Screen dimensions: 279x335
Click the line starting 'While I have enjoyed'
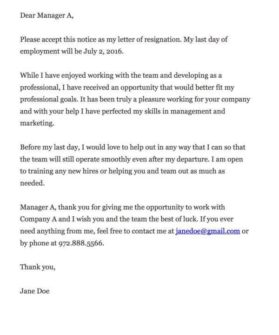click(121, 75)
